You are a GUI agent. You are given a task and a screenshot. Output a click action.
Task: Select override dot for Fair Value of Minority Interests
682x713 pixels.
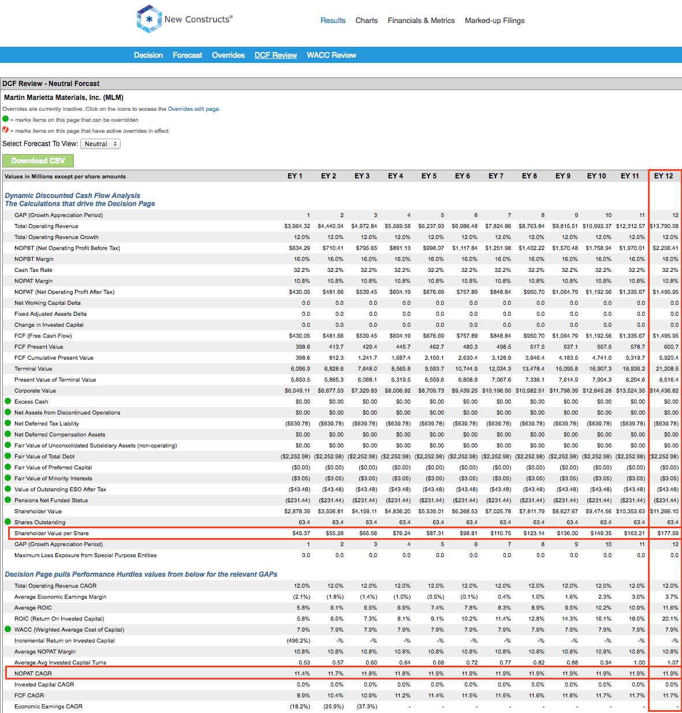pyautogui.click(x=8, y=478)
